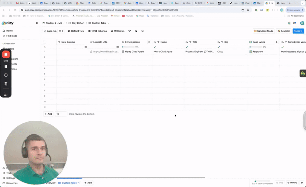This screenshot has width=306, height=187.
Task: Open the sort icon next to filter
Action: coord(136,31)
